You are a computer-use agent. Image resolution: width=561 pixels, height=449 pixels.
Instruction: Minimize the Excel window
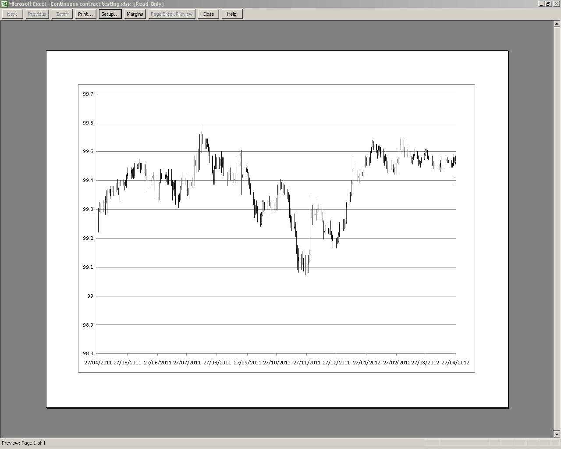click(x=541, y=4)
